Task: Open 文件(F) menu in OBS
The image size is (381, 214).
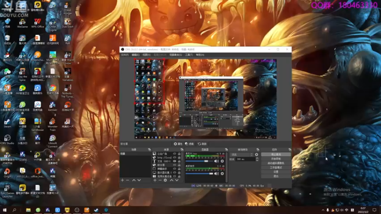Action: [125, 55]
